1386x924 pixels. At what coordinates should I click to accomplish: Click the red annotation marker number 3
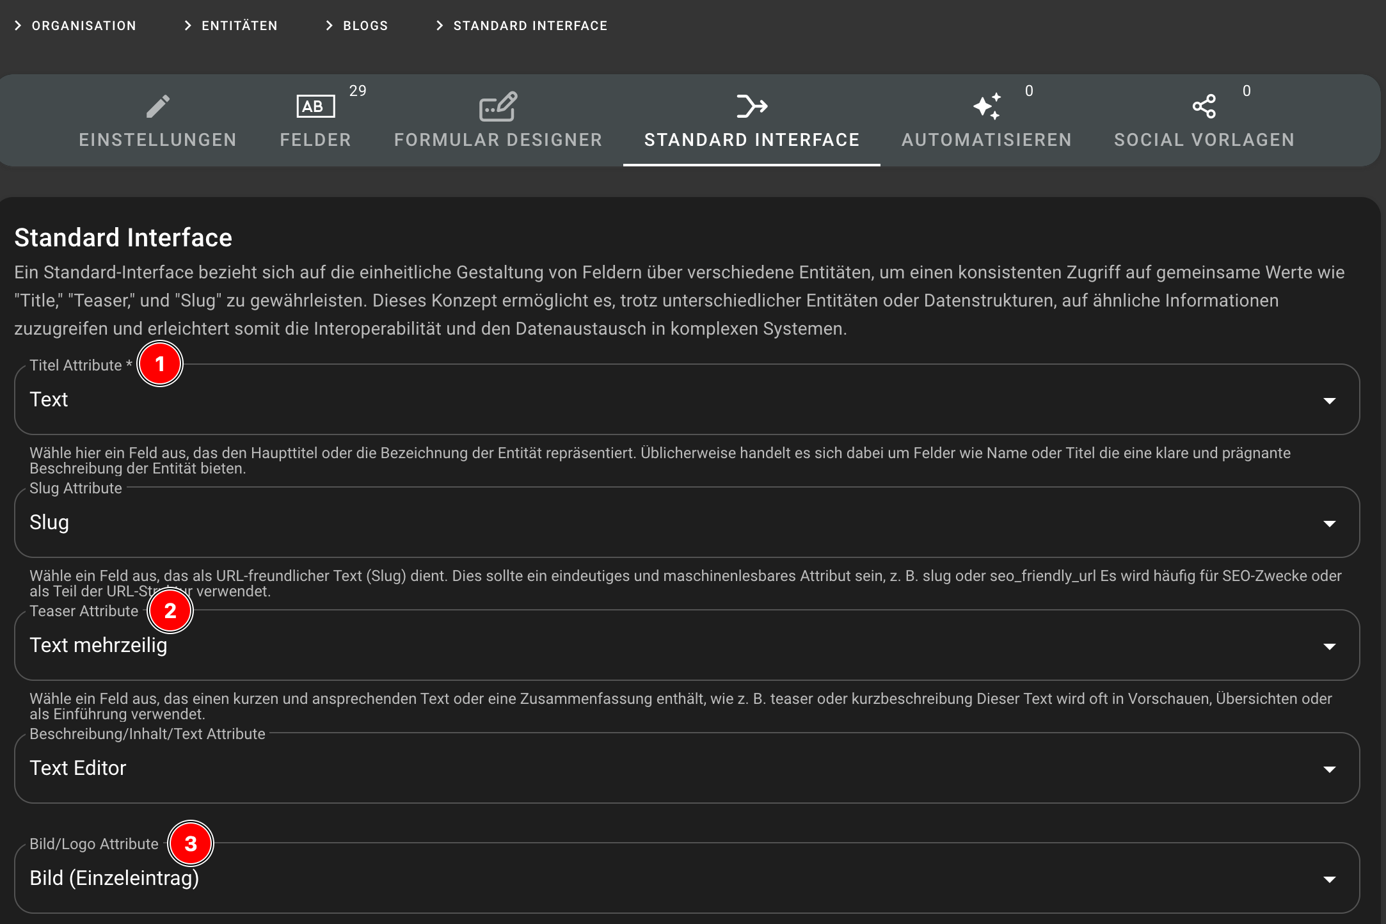click(191, 843)
